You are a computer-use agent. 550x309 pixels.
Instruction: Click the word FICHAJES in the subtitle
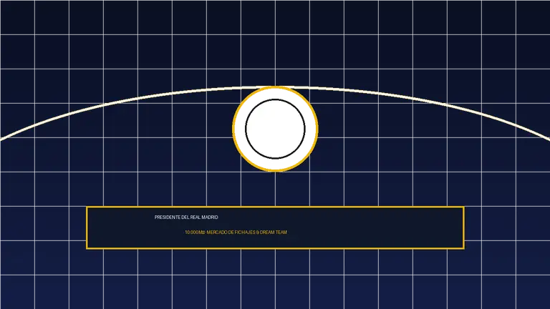point(245,232)
